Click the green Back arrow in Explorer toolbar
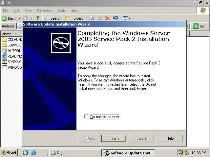The width and height of the screenshot is (210, 157). click(4, 18)
